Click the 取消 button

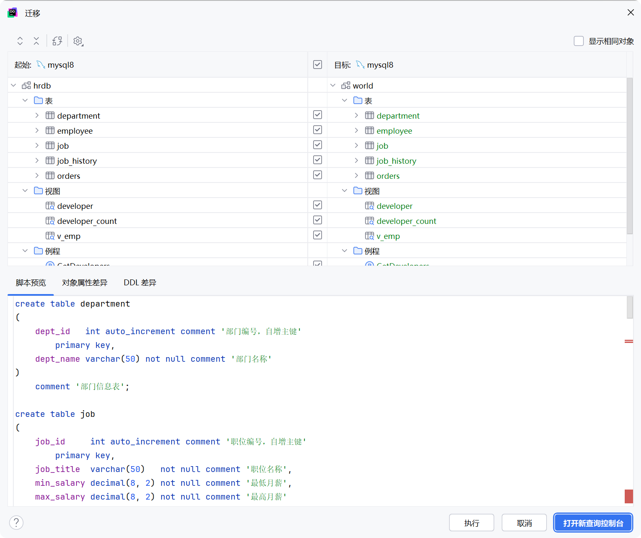tap(524, 523)
